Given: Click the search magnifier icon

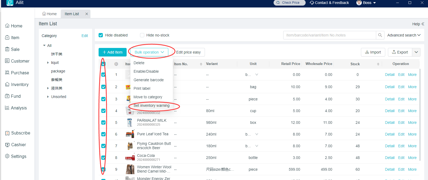Looking at the screenshot, I should [380, 35].
